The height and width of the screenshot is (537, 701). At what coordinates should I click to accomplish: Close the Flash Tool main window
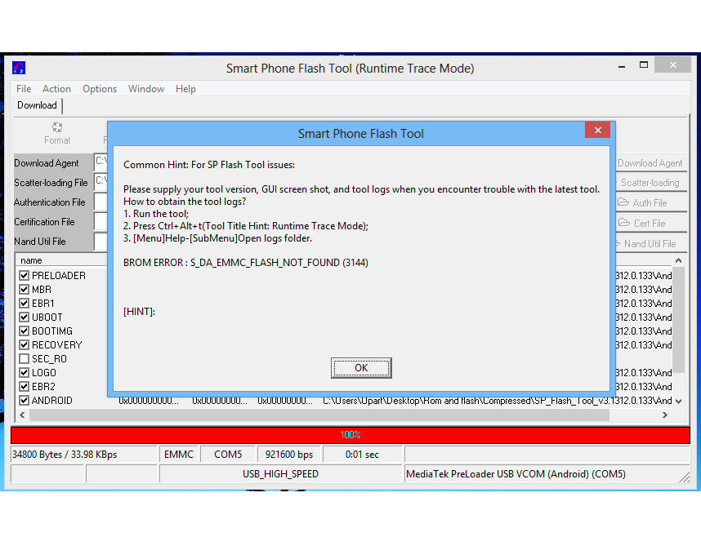[x=673, y=64]
